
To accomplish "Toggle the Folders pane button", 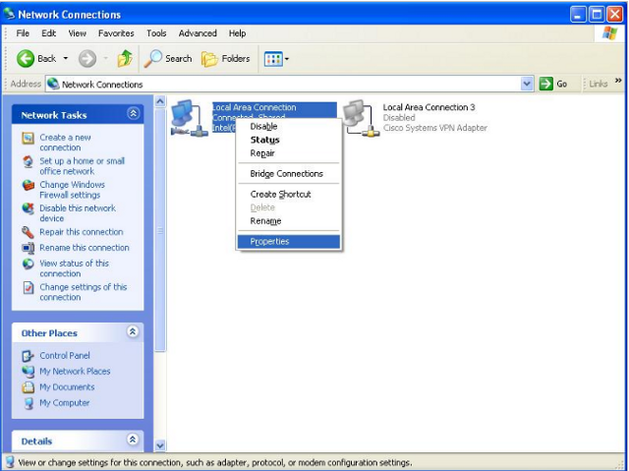I will pyautogui.click(x=226, y=59).
